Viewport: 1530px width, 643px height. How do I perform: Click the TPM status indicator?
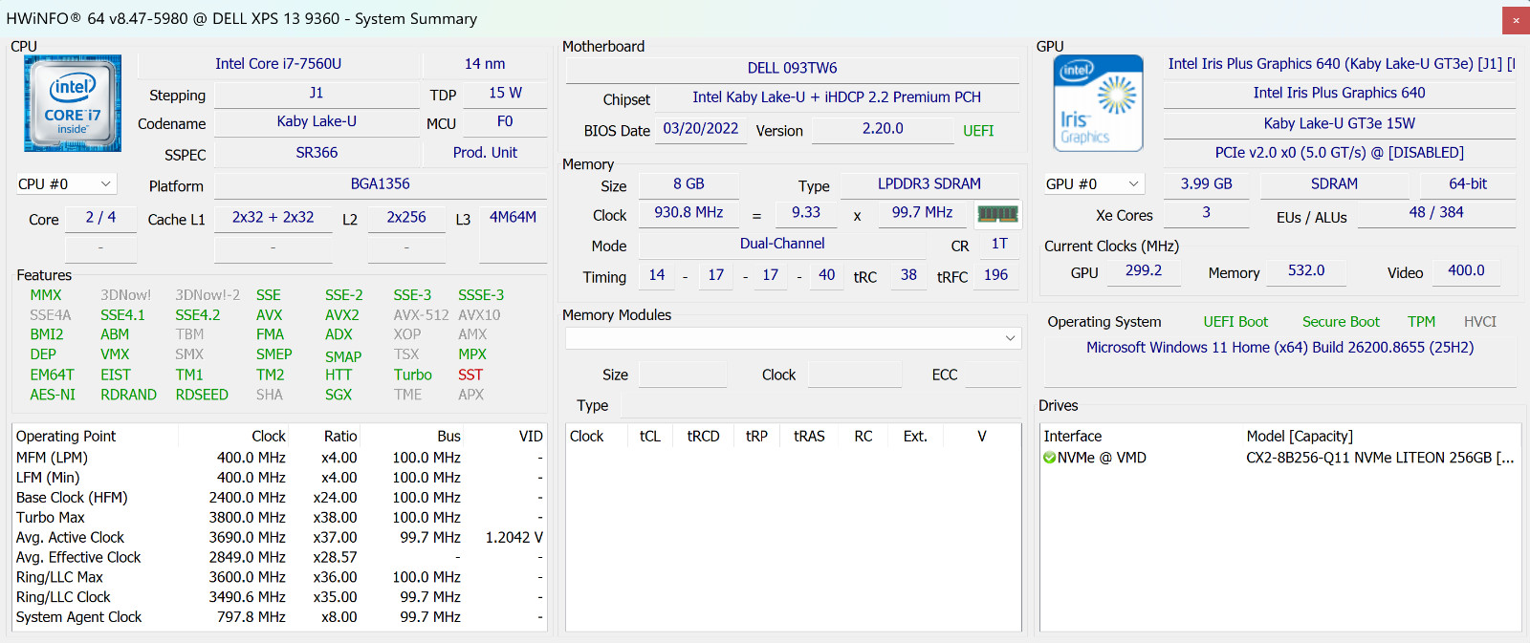pyautogui.click(x=1421, y=322)
